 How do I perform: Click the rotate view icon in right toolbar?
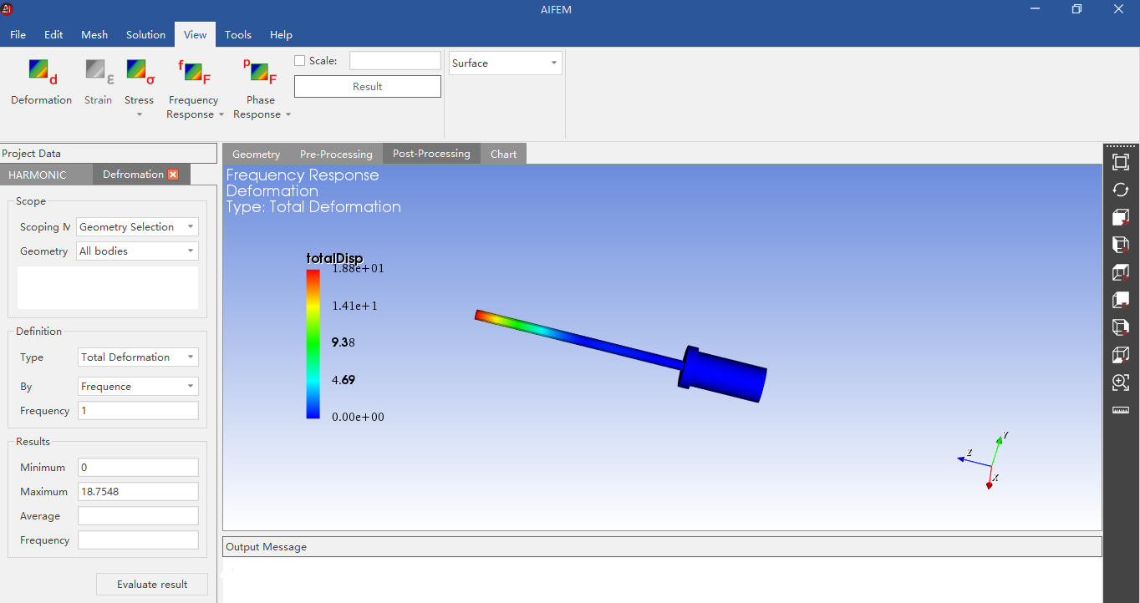[x=1121, y=190]
